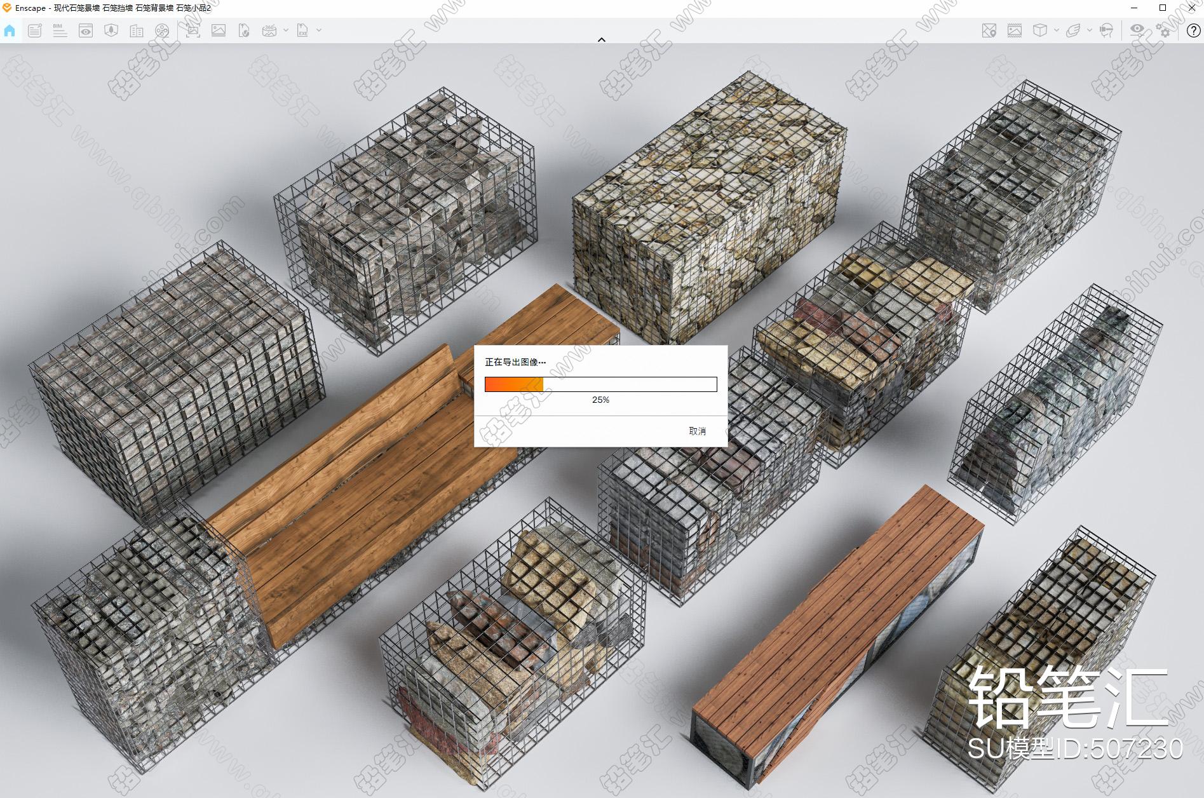Click the '正在导出图像' dialog title text
This screenshot has height=798, width=1204.
click(515, 362)
